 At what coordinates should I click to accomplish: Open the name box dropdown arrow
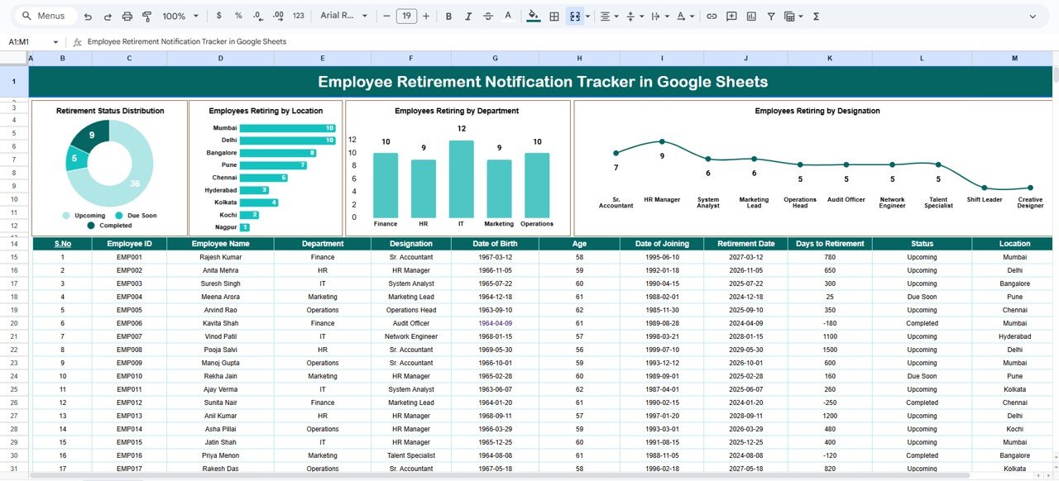click(x=55, y=42)
